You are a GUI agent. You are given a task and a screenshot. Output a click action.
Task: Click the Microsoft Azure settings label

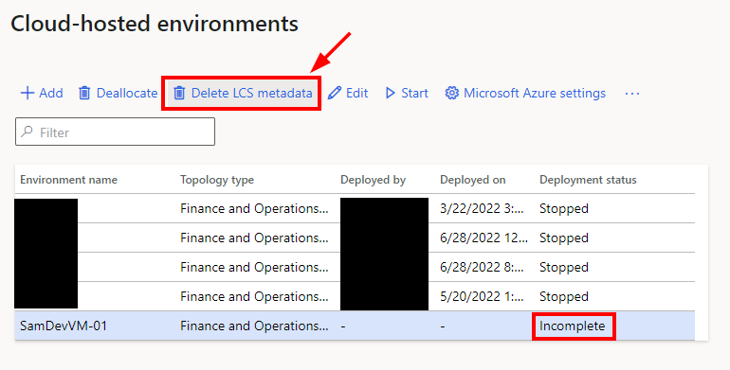[x=535, y=93]
